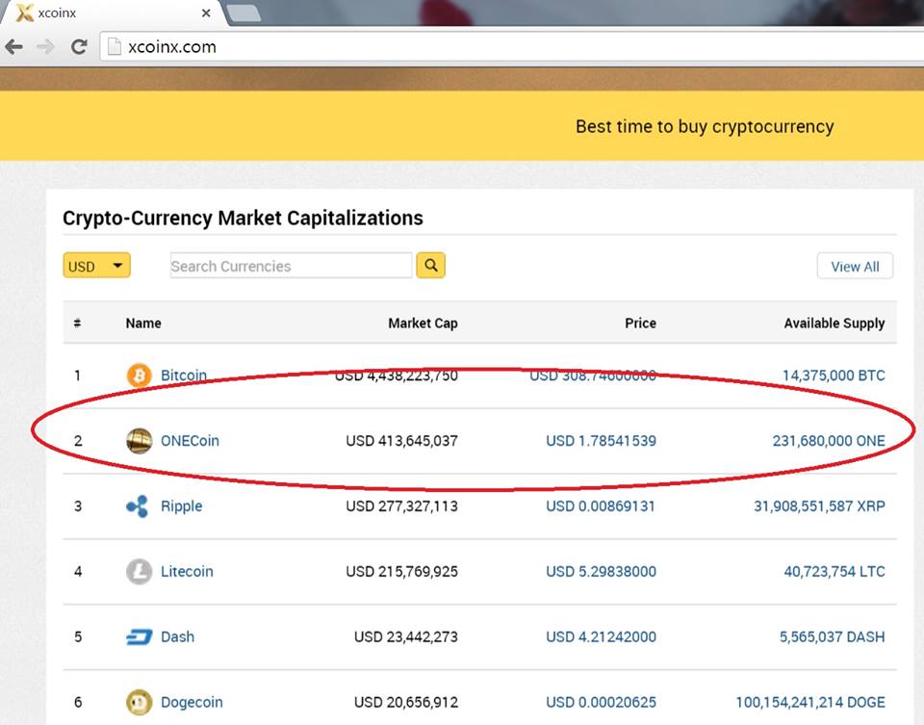Click market cap USD 23,442,273
Image resolution: width=924 pixels, height=725 pixels.
[x=406, y=637]
